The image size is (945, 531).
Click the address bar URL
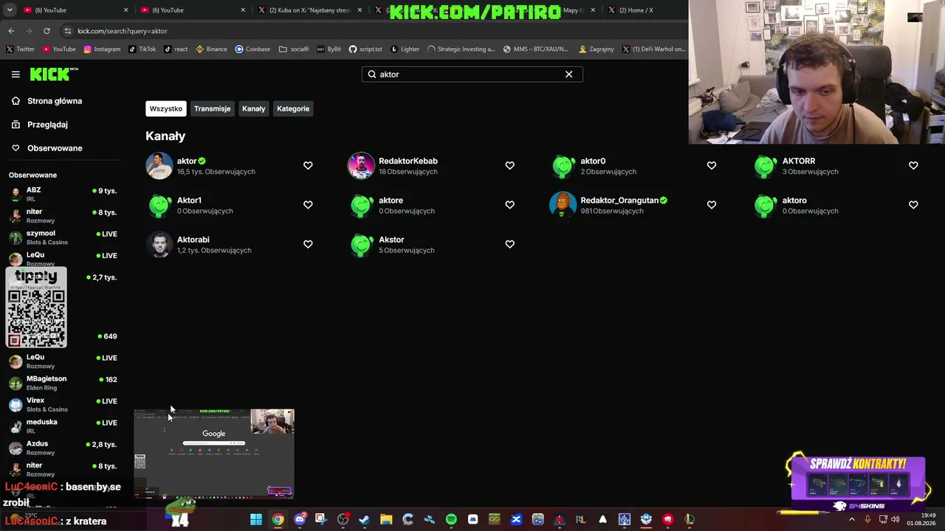pyautogui.click(x=123, y=31)
